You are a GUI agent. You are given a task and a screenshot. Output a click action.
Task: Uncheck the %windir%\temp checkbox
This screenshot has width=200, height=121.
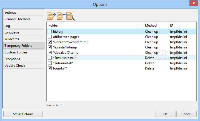click(50, 47)
